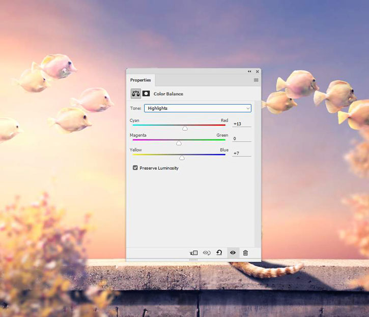369x317 pixels.
Task: Click the Blue label
Action: point(224,150)
